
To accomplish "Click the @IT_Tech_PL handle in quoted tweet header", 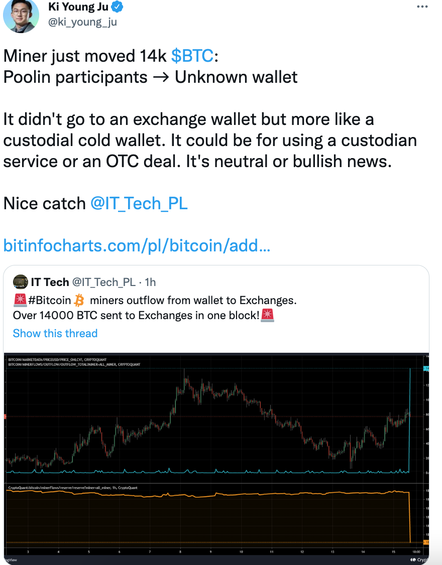I will click(103, 282).
